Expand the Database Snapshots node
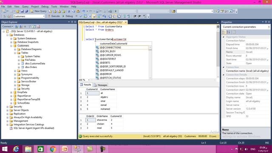 pyautogui.click(x=11, y=42)
